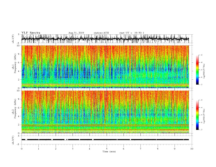Click the ch.3 black signal bar

pos(105,140)
